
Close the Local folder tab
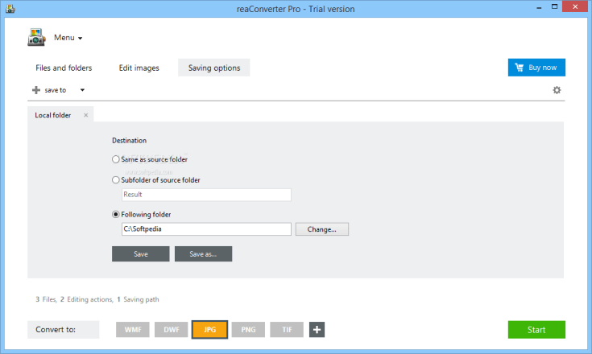(85, 115)
